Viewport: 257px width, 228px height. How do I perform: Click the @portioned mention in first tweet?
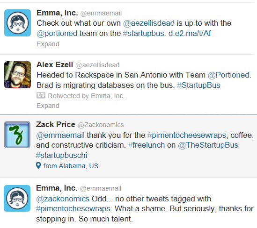tap(57, 34)
